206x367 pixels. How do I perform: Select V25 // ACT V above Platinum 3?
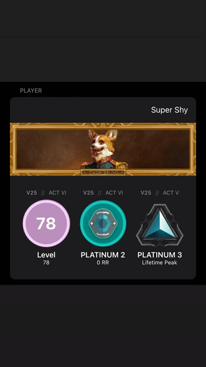point(160,193)
